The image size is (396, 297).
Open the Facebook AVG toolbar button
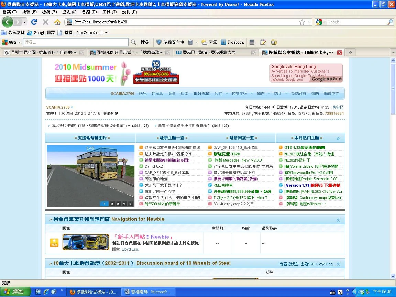pyautogui.click(x=232, y=42)
